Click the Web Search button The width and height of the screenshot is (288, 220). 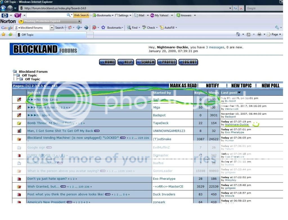81,15
